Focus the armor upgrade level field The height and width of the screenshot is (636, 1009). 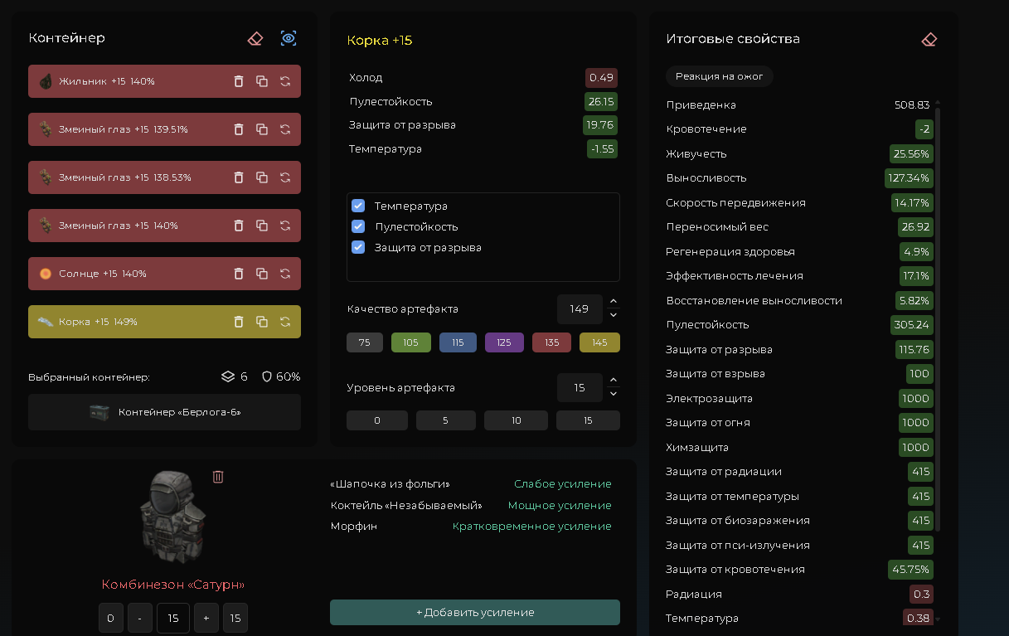(x=173, y=619)
